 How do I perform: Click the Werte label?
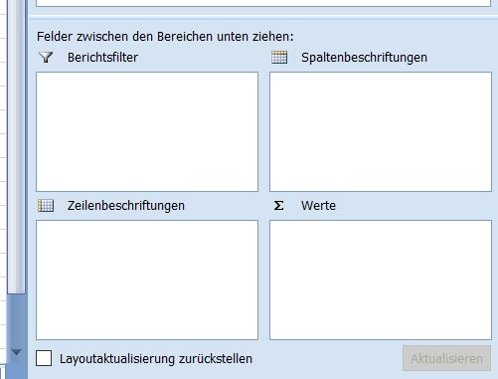tap(318, 206)
